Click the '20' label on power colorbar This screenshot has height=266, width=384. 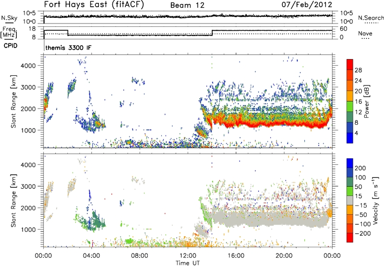point(358,91)
